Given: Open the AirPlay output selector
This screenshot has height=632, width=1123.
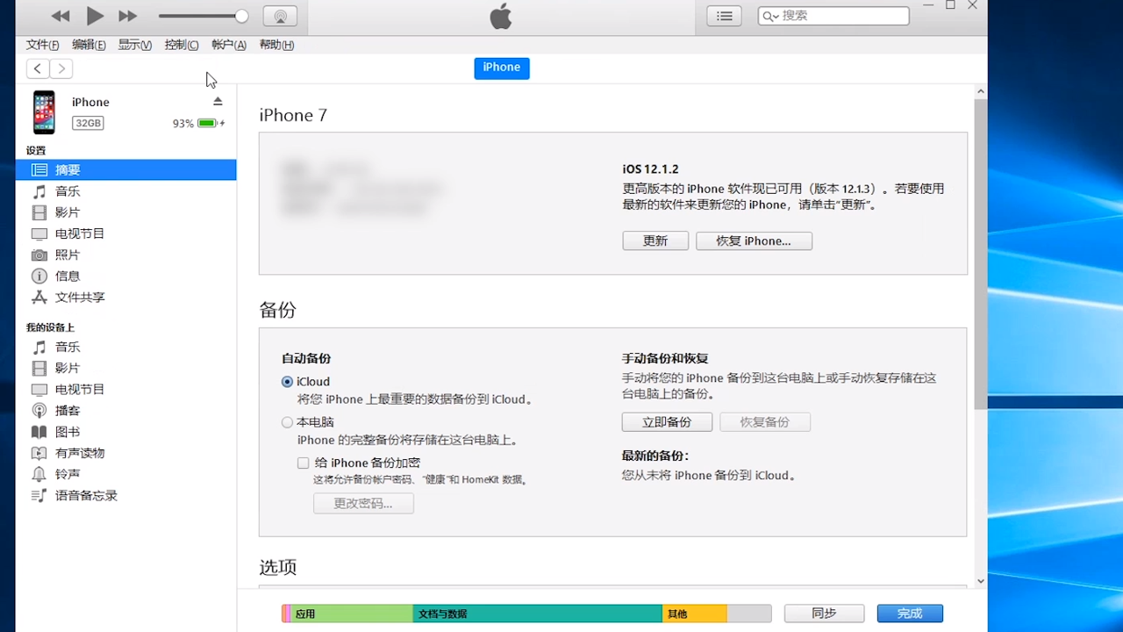Looking at the screenshot, I should point(280,16).
